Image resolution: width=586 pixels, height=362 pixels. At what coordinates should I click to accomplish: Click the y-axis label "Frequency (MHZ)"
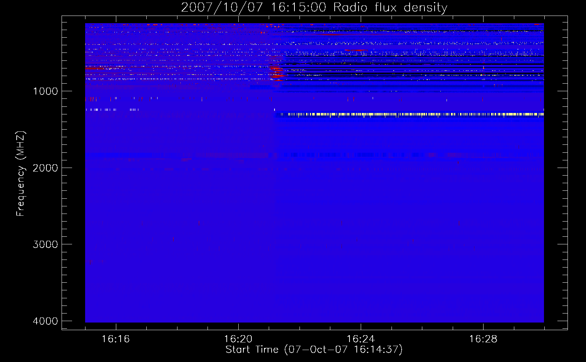(x=21, y=174)
